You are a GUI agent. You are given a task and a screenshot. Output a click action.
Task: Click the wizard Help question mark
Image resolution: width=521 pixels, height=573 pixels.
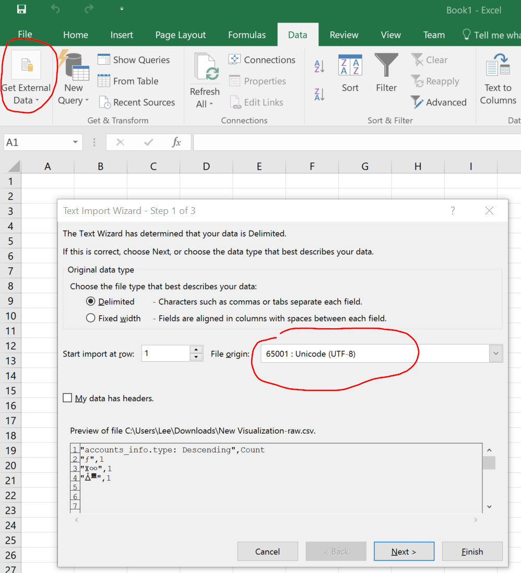tap(453, 210)
